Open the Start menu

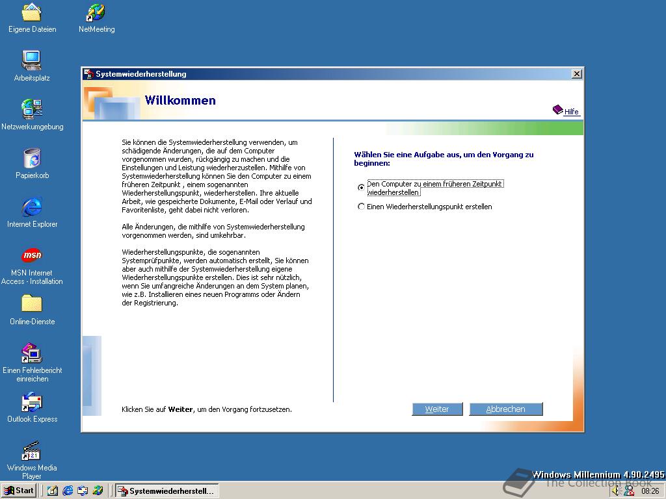[x=19, y=491]
